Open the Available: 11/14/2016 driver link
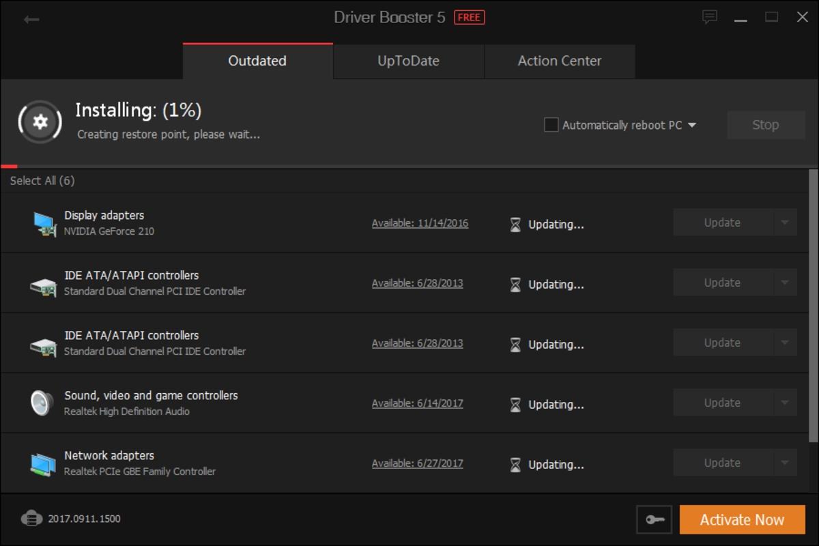819x546 pixels. (x=420, y=223)
